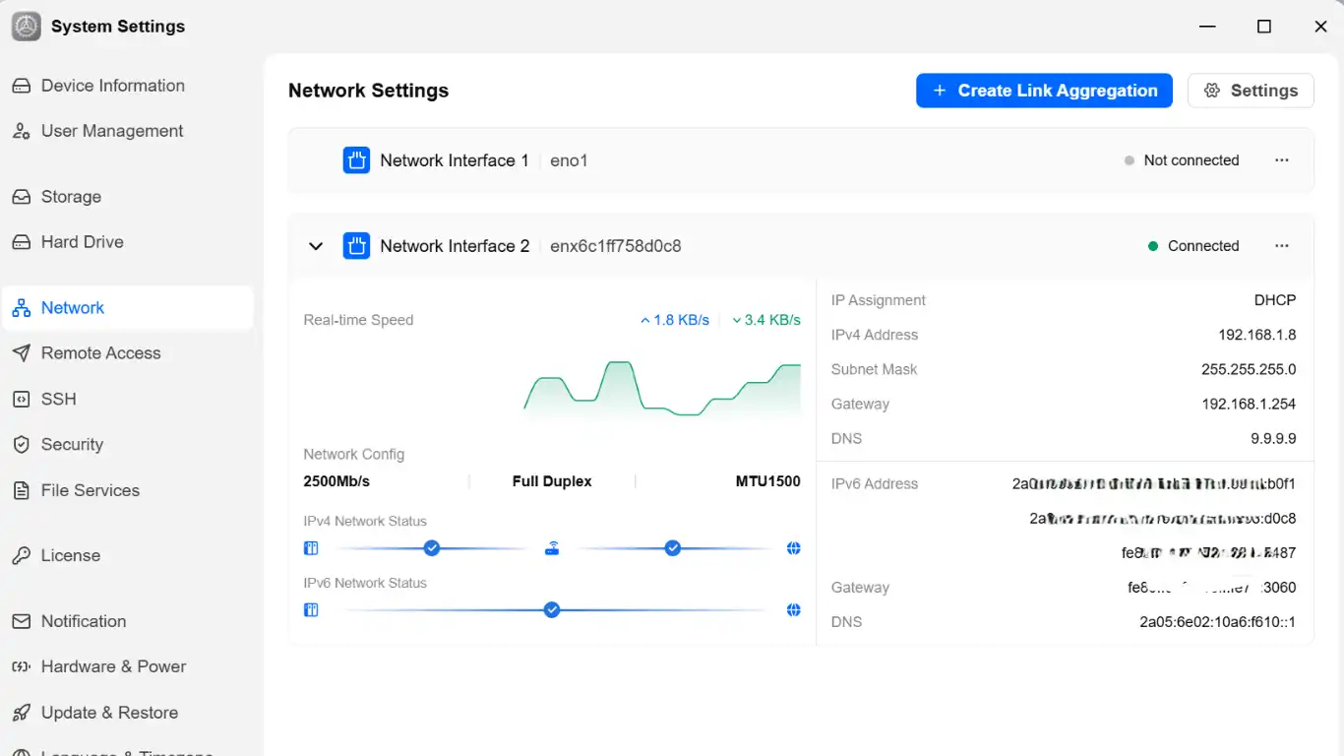Click the Network Interface 2 ethernet icon

(x=356, y=246)
